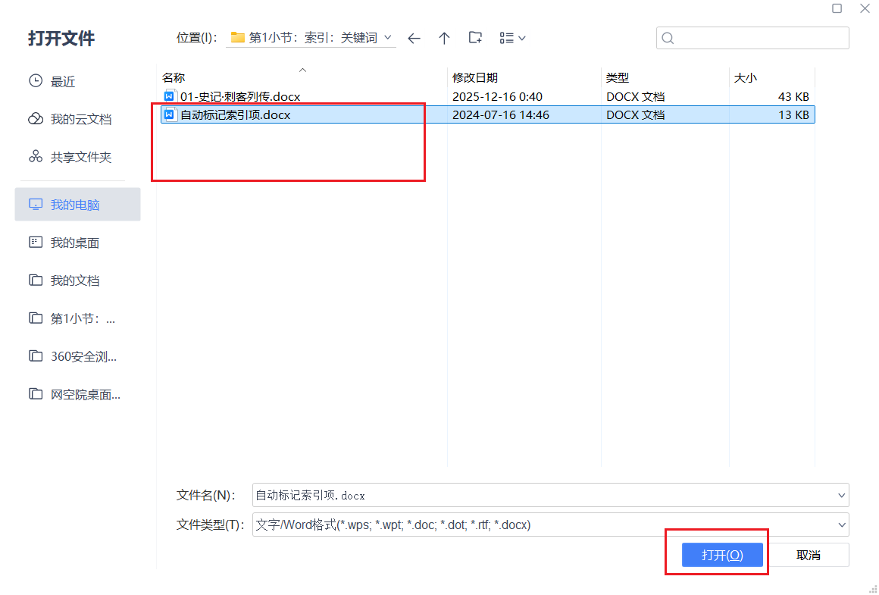Image resolution: width=879 pixels, height=595 pixels.
Task: Select 我的桌面 in the sidebar
Action: pyautogui.click(x=74, y=243)
